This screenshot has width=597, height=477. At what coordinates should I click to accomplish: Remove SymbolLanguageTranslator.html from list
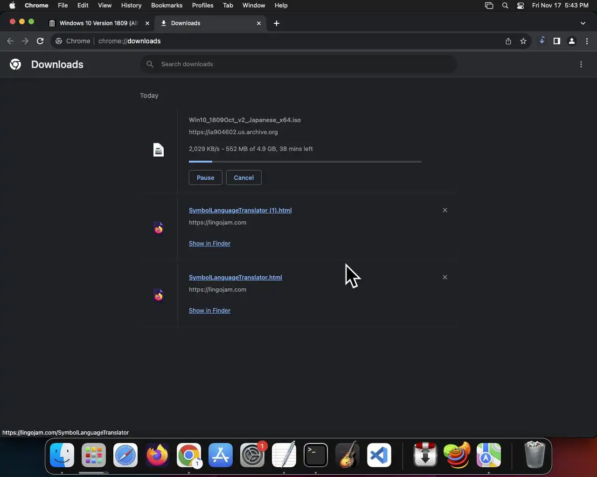tap(445, 277)
